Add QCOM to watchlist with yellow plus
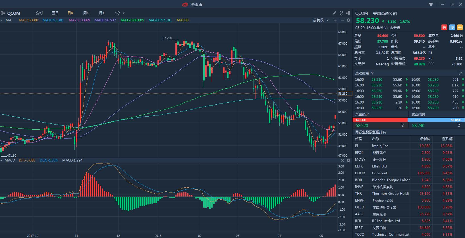This screenshot has height=238, width=465. (x=460, y=28)
